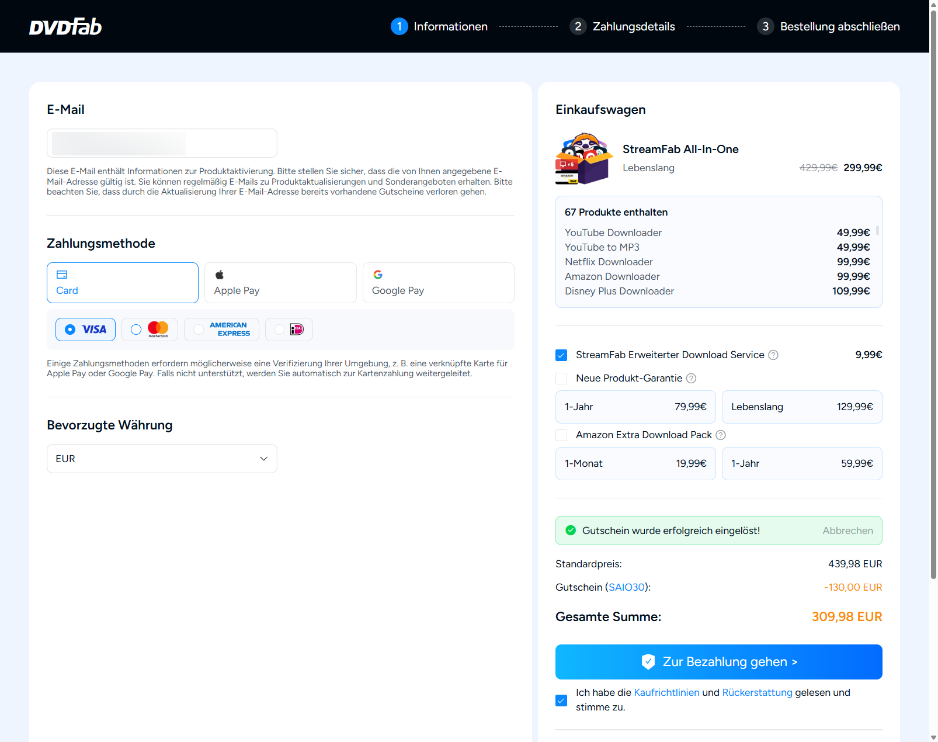938x742 pixels.
Task: Click the Apple logo icon
Action: tap(220, 275)
